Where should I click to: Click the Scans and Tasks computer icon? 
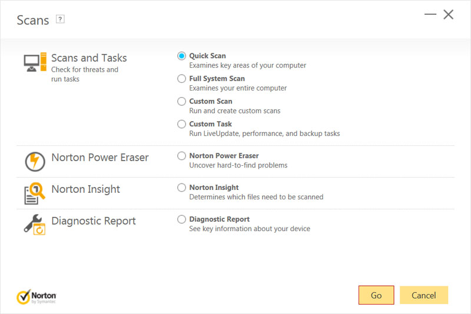pos(35,62)
